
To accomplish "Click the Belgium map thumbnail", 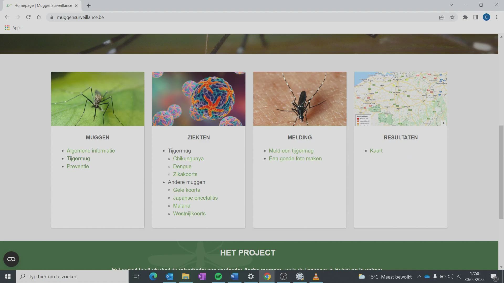I will (401, 99).
